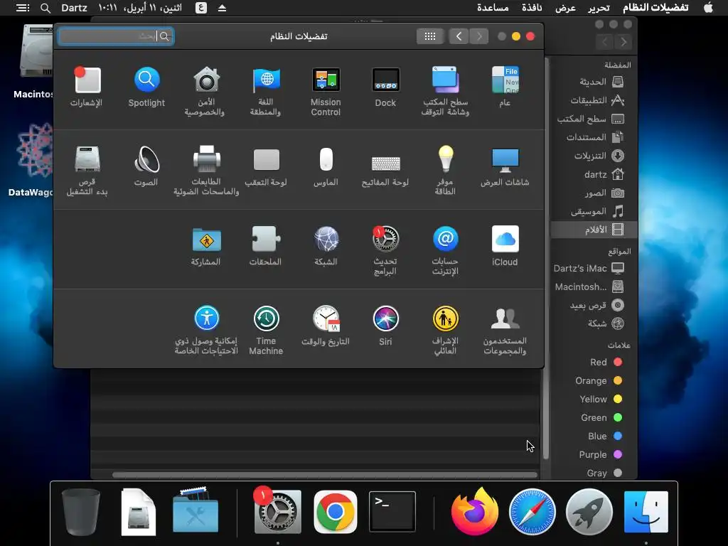Launch Google Chrome from the Dock

(336, 512)
